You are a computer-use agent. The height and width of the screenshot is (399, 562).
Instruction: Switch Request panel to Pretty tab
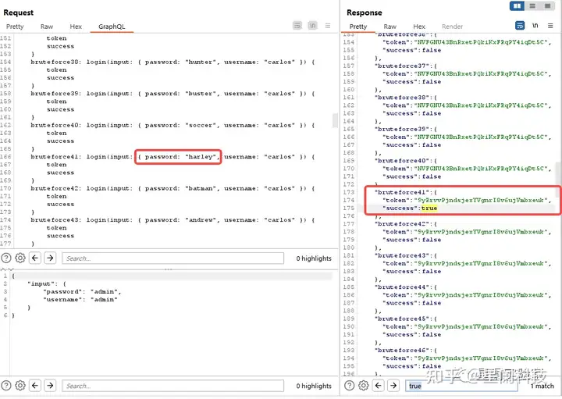pyautogui.click(x=15, y=27)
